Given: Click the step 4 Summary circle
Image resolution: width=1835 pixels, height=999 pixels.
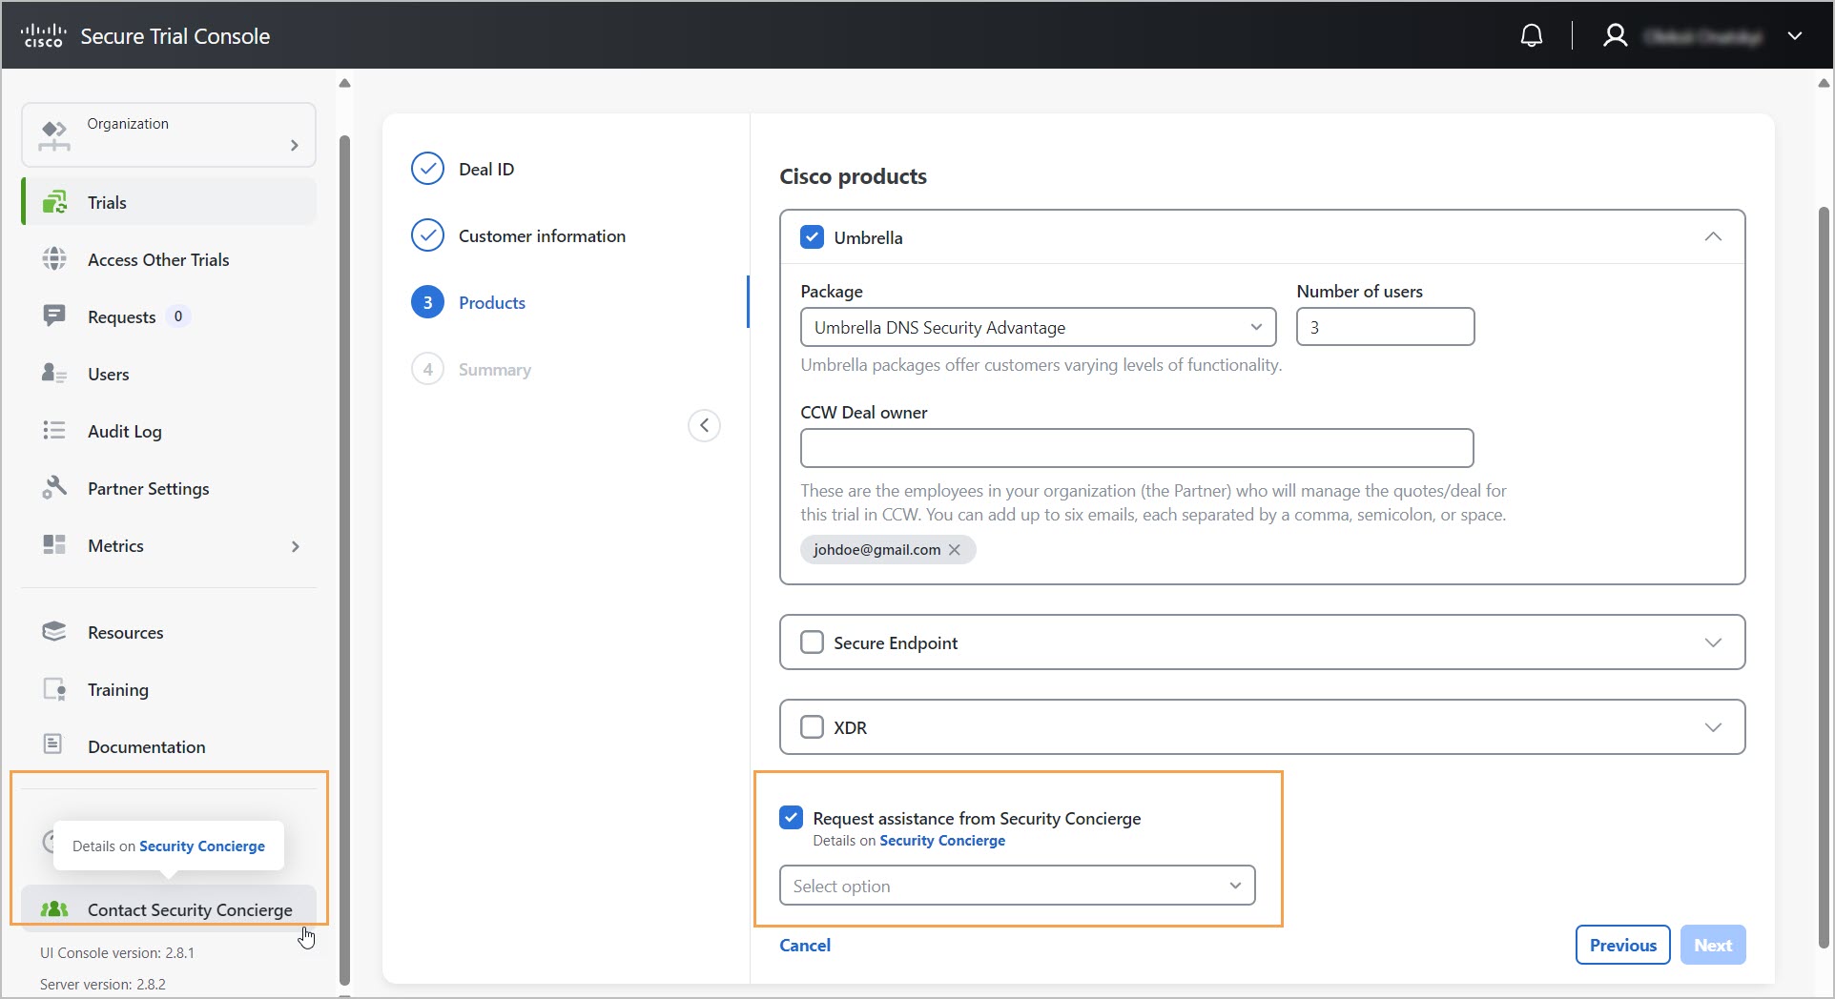Looking at the screenshot, I should (427, 369).
